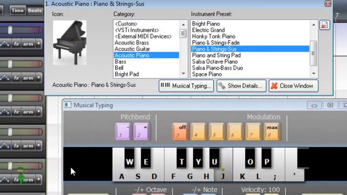The image size is (347, 195).
Task: Click Modulation key 4
Action: click(x=198, y=132)
